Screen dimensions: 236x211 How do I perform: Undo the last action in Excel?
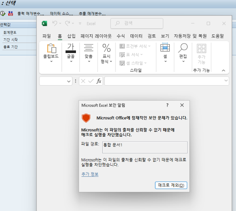(55, 24)
